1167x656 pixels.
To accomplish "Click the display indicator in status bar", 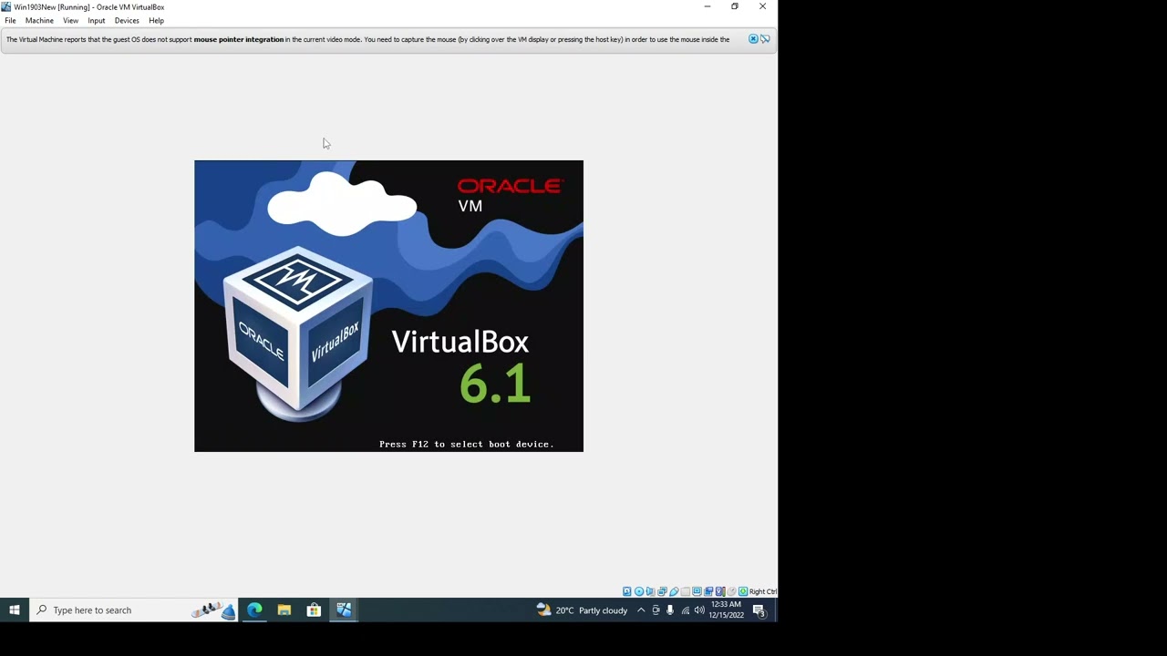I will point(697,592).
